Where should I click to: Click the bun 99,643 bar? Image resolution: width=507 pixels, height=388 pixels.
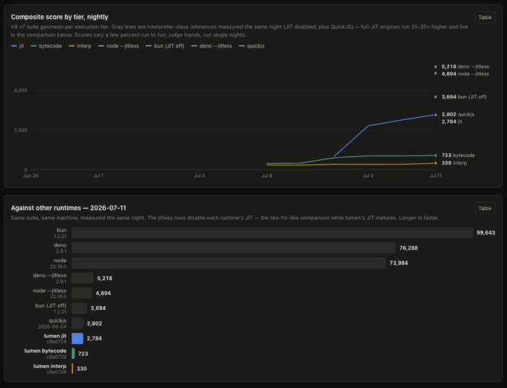tap(272, 233)
